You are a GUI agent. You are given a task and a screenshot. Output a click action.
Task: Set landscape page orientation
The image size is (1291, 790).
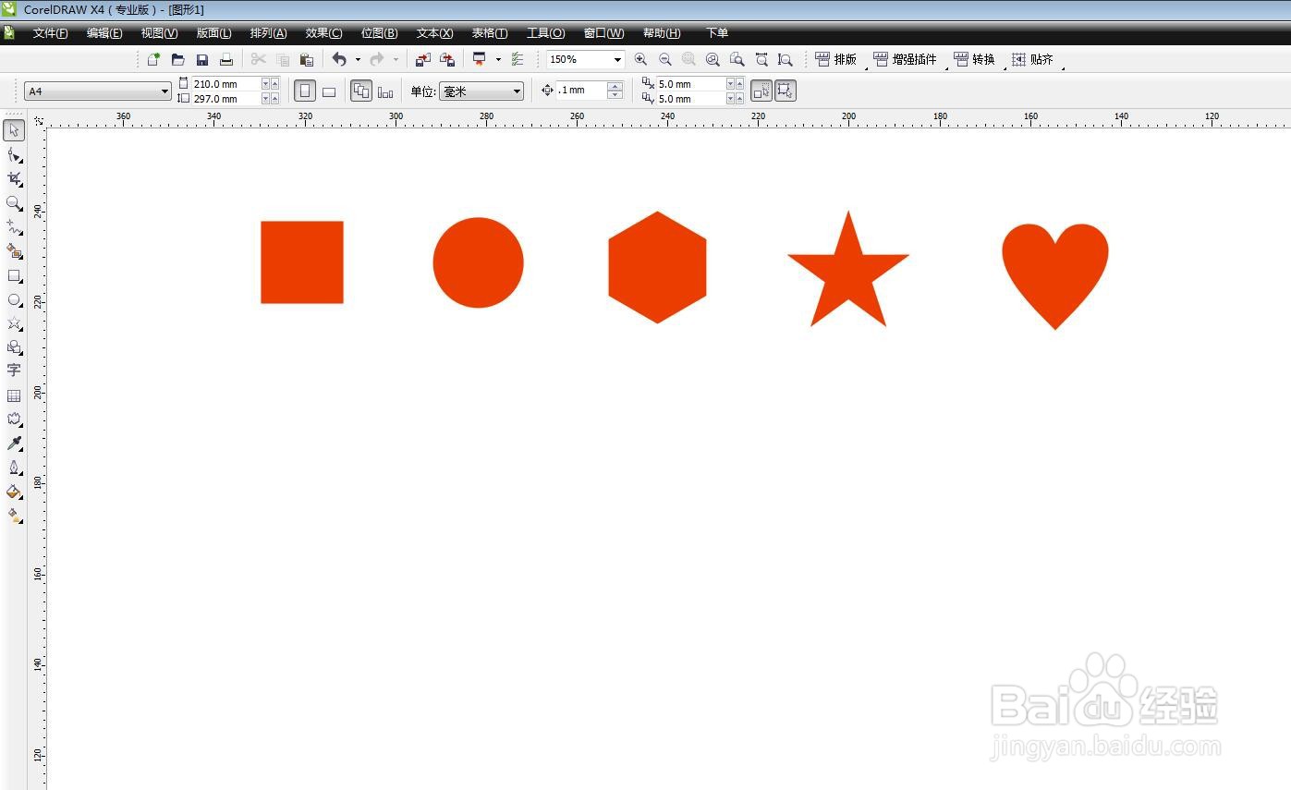[x=328, y=91]
